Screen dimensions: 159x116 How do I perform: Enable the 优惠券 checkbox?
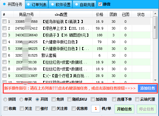[x=73, y=109]
